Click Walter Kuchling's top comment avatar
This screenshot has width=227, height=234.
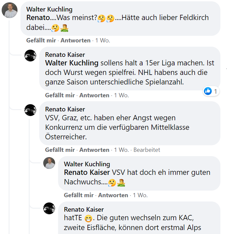(10, 10)
